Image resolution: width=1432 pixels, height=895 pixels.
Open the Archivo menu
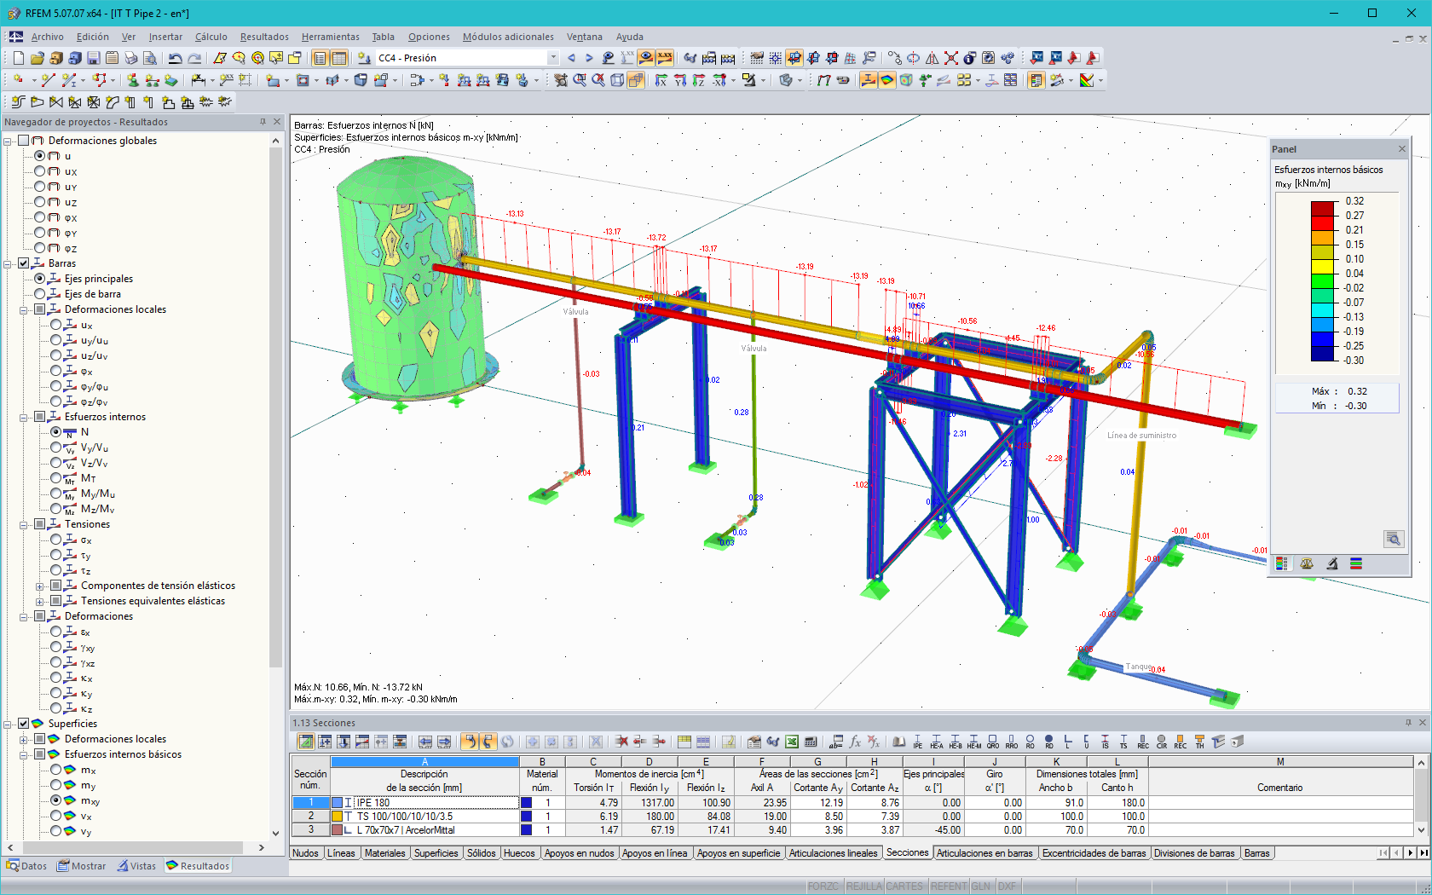[x=47, y=37]
